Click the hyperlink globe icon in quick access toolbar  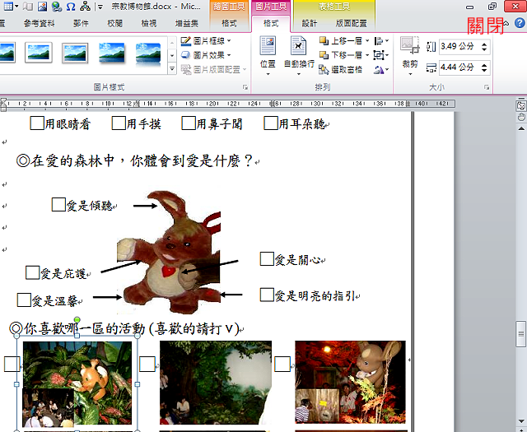click(57, 6)
